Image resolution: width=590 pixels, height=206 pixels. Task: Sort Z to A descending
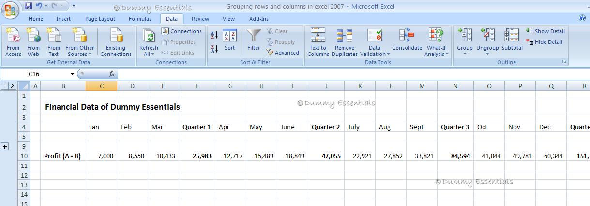pyautogui.click(x=214, y=49)
